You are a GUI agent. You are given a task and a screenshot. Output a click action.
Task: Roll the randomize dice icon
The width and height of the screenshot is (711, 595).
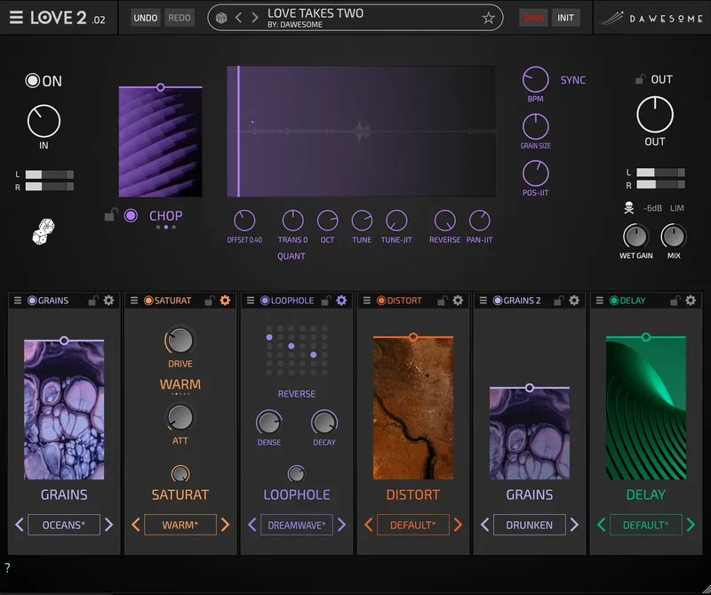click(44, 231)
